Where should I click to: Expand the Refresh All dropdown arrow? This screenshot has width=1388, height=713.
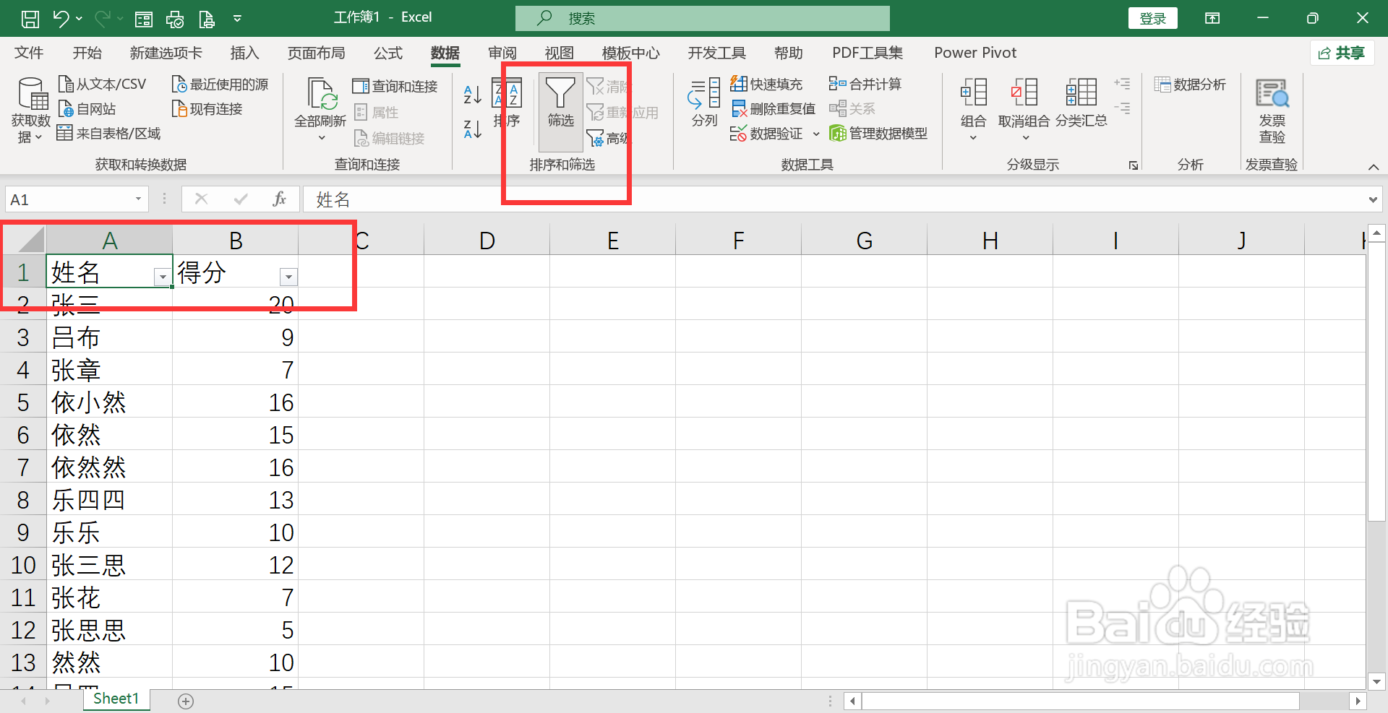321,137
